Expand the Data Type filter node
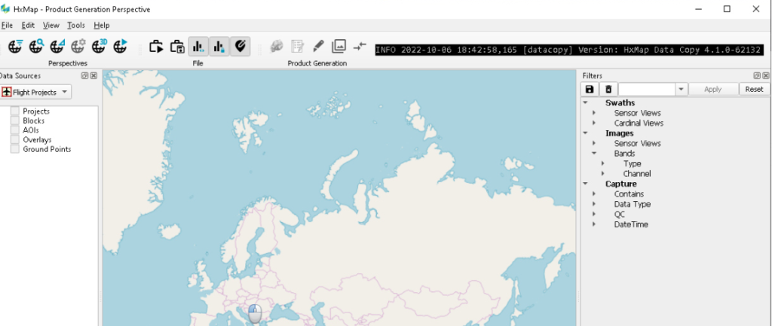The height and width of the screenshot is (326, 772). pyautogui.click(x=594, y=204)
